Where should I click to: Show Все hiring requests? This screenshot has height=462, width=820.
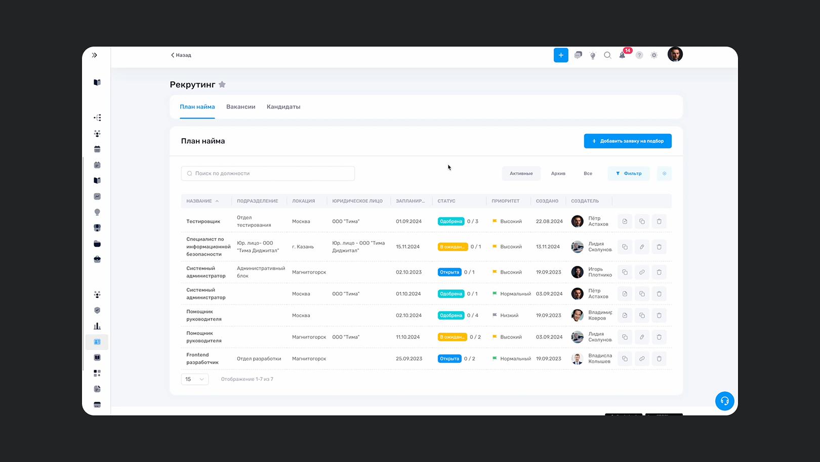[588, 173]
